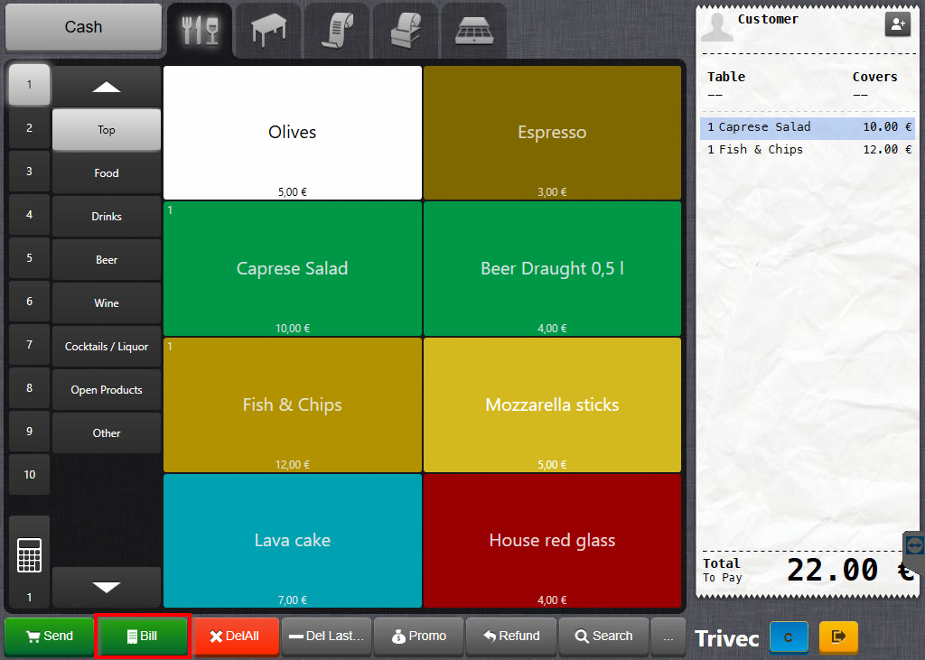Open the Promo button
This screenshot has width=925, height=660.
(x=419, y=637)
